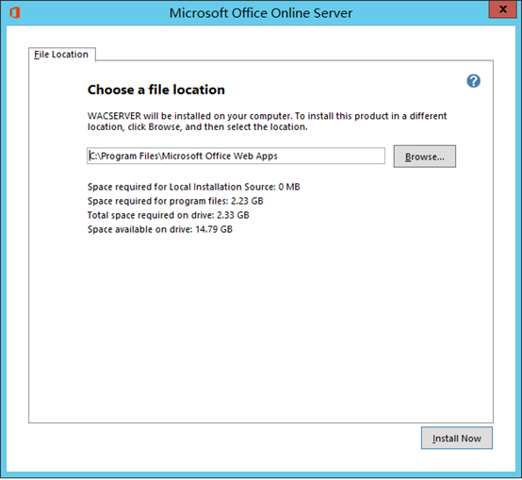Click the 'Space required for program files' line
Viewport: 522px width, 480px height.
(x=175, y=201)
